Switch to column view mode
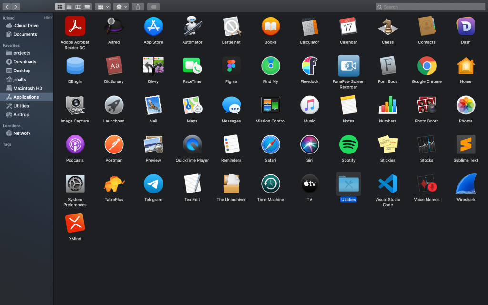Image resolution: width=488 pixels, height=305 pixels. tap(78, 7)
